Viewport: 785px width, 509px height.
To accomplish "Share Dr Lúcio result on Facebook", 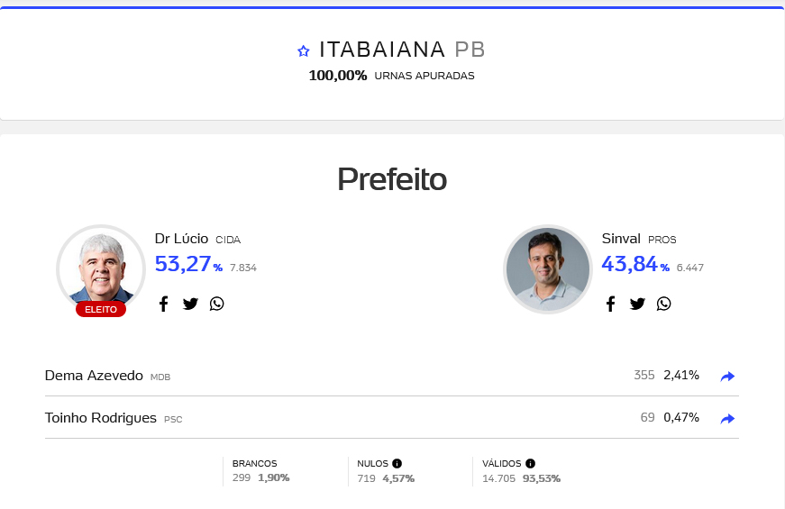I will [x=163, y=304].
